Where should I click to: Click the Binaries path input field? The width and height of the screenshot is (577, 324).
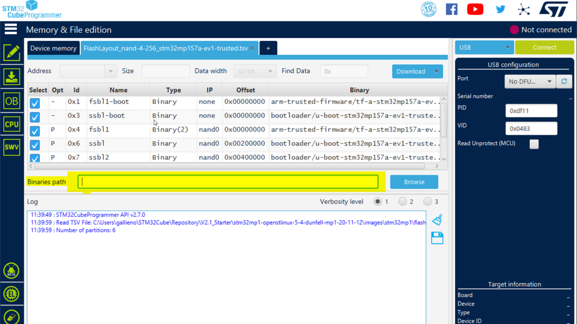(x=228, y=182)
